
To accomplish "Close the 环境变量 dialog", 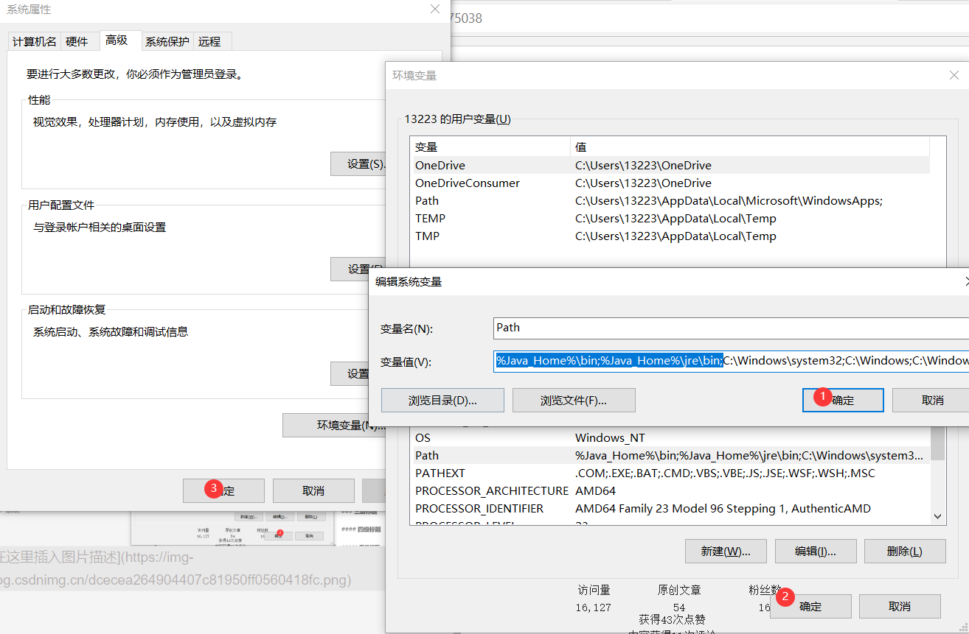I will click(x=954, y=75).
